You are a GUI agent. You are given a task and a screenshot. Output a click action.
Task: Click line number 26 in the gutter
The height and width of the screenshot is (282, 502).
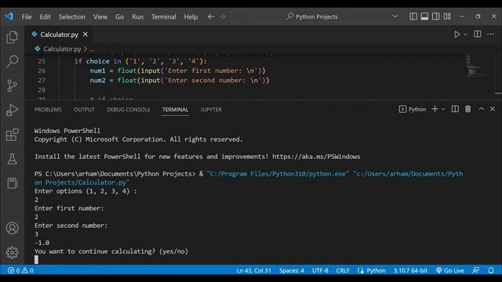pos(42,70)
